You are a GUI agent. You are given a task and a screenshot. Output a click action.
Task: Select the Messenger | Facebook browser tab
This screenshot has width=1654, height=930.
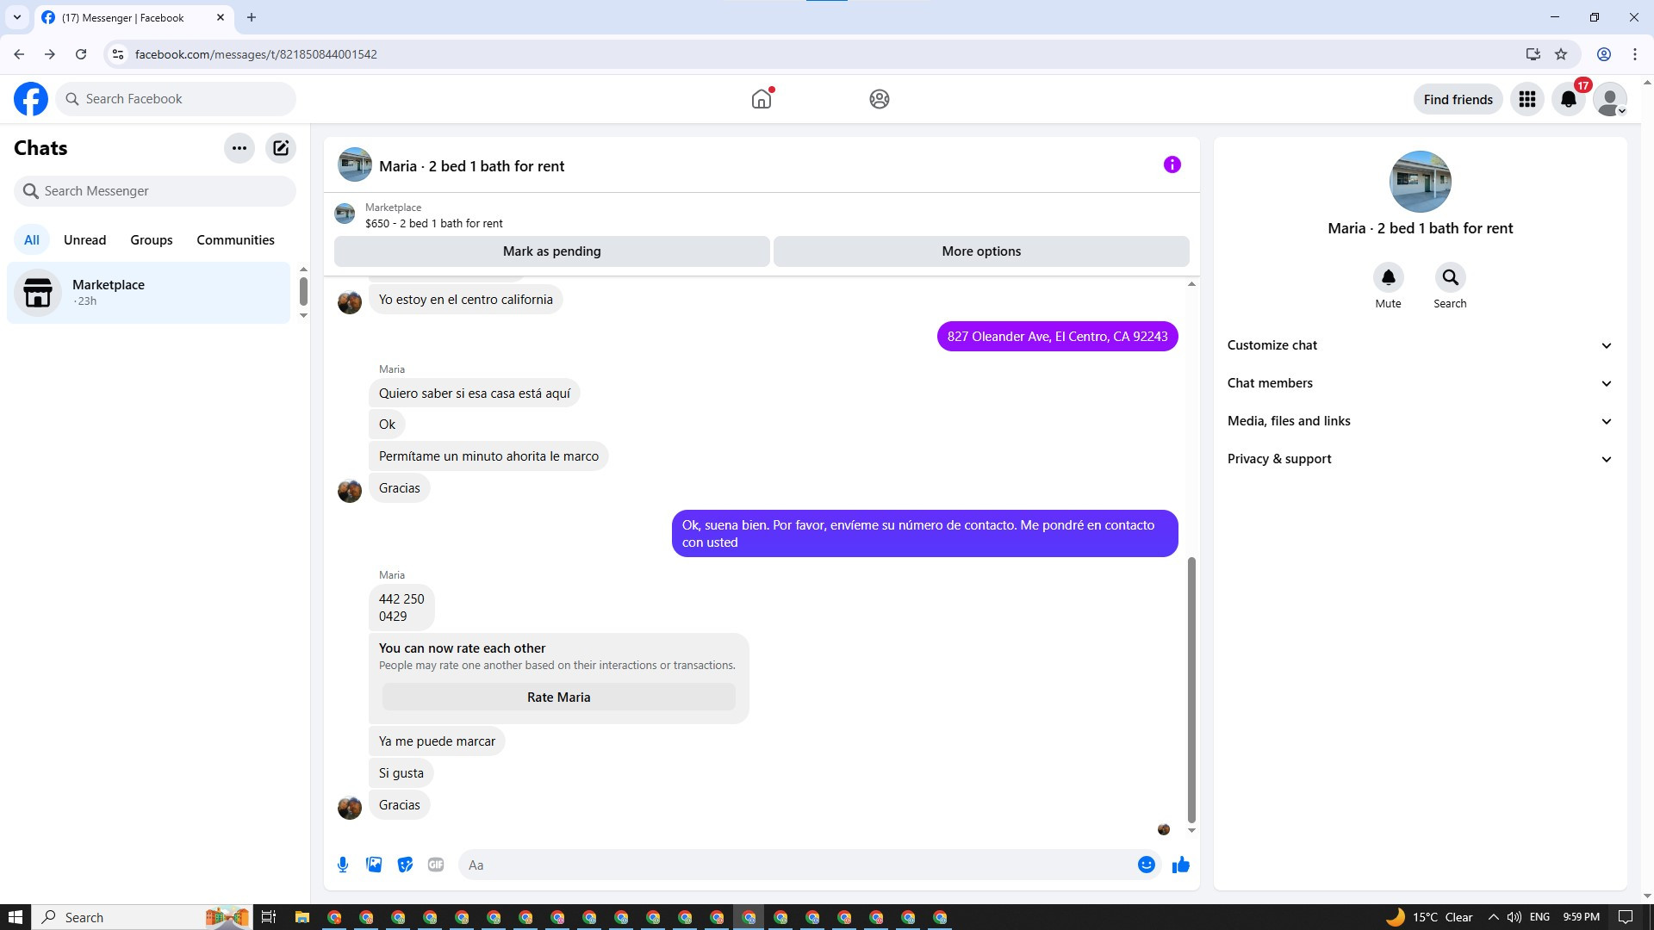click(134, 17)
